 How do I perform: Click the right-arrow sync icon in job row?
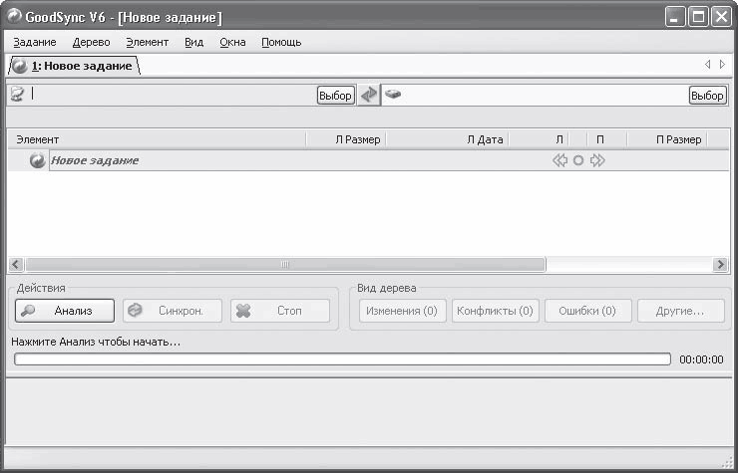597,160
